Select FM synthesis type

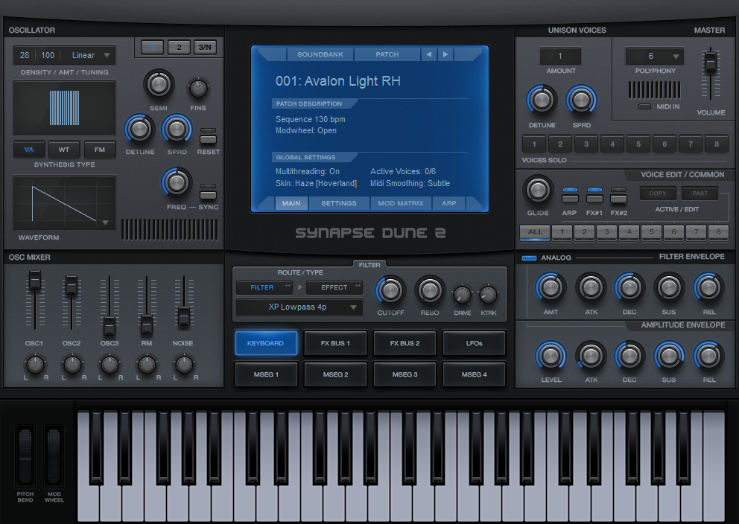pyautogui.click(x=99, y=150)
